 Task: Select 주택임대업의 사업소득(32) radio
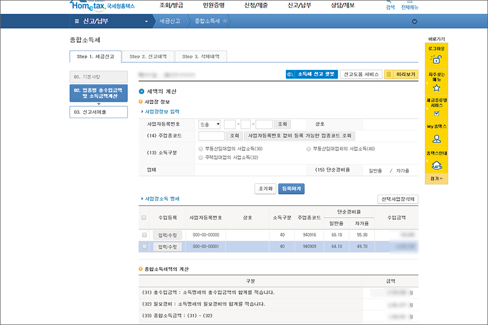(x=201, y=158)
